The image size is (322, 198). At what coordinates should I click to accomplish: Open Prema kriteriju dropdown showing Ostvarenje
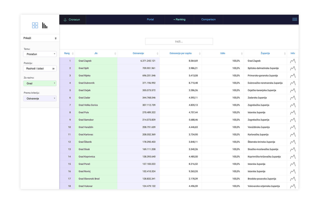pos(40,99)
